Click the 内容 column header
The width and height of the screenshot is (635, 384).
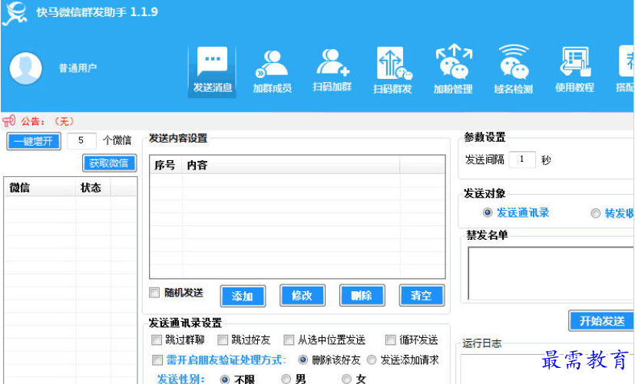[291, 165]
